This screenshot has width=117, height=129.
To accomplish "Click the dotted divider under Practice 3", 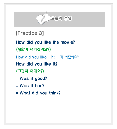I will tap(59, 37).
